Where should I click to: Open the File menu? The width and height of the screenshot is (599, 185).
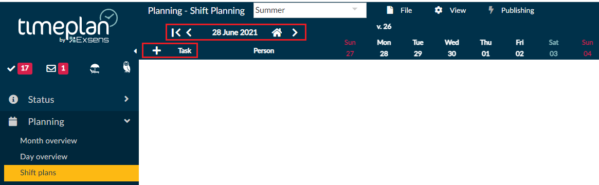[399, 10]
